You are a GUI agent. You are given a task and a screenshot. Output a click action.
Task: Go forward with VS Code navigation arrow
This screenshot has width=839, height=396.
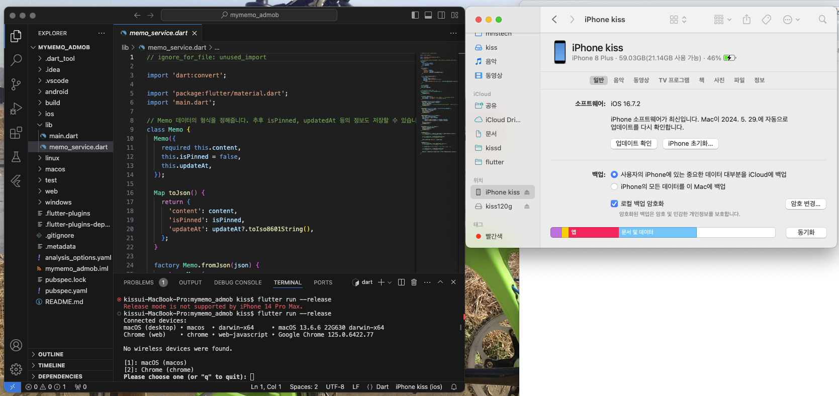150,15
